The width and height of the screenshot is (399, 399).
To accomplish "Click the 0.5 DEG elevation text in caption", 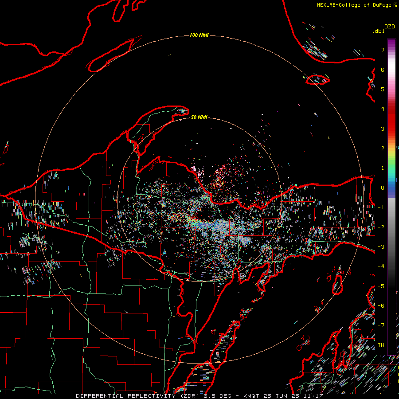I will tap(217, 396).
